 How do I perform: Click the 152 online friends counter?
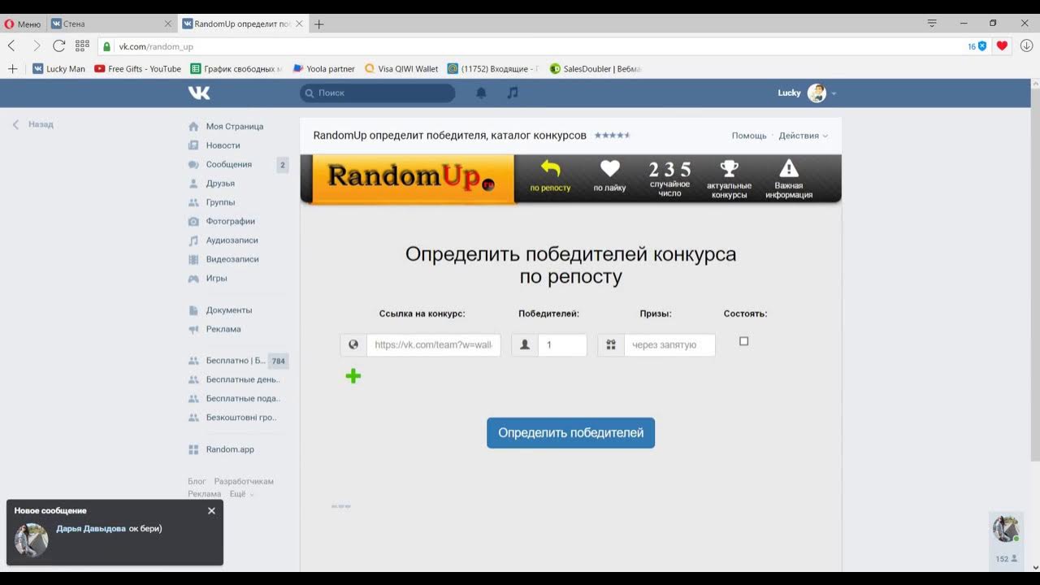pos(1006,559)
